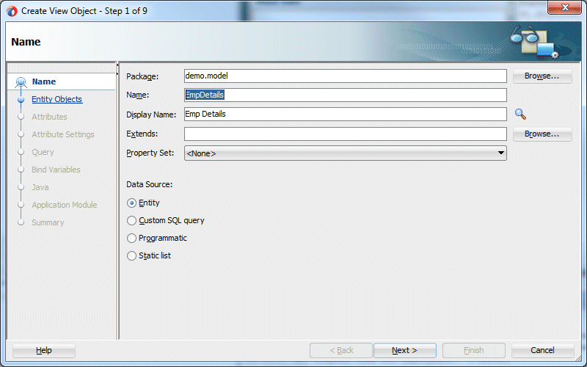The width and height of the screenshot is (587, 367).
Task: Click into the empty Extends field
Action: [345, 134]
